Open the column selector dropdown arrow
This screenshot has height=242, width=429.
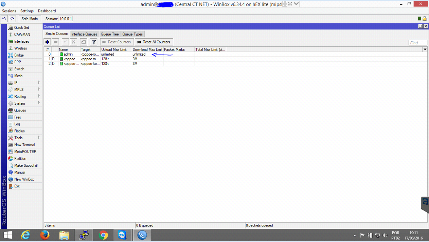tap(425, 49)
